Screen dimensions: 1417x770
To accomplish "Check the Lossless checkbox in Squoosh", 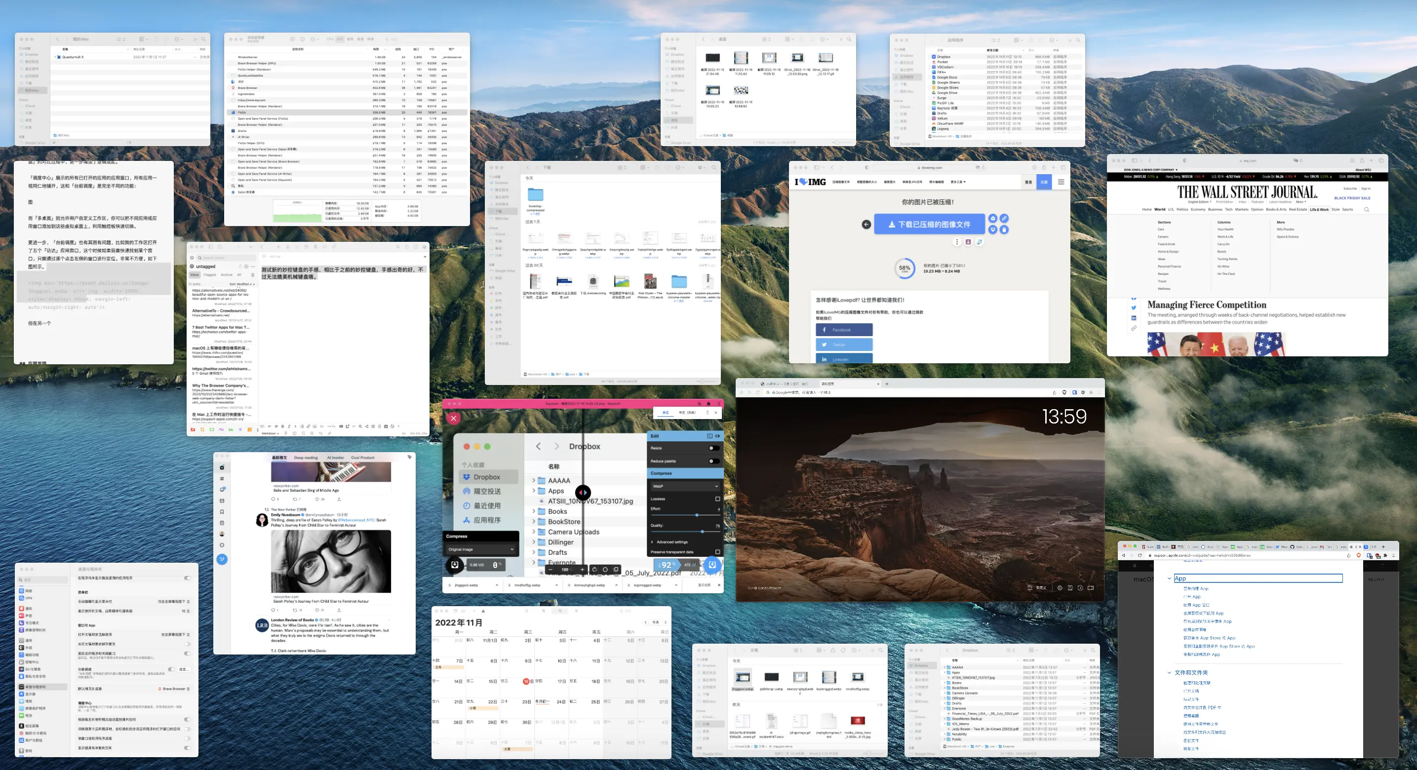I will click(717, 499).
